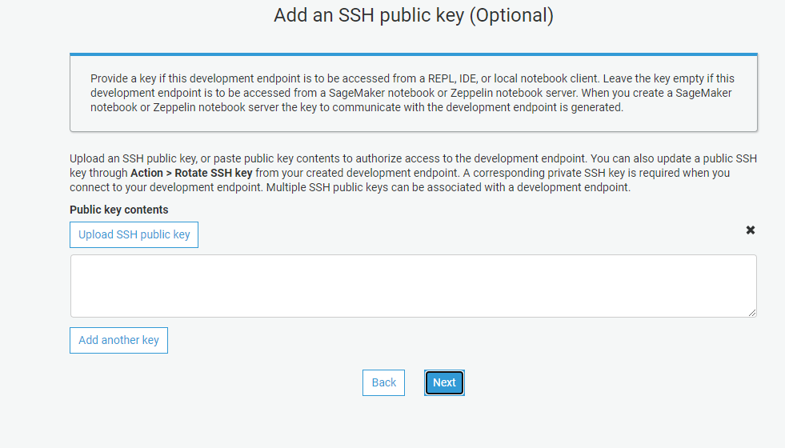This screenshot has width=785, height=448.
Task: Click the blue top border of the info box
Action: pyautogui.click(x=413, y=54)
